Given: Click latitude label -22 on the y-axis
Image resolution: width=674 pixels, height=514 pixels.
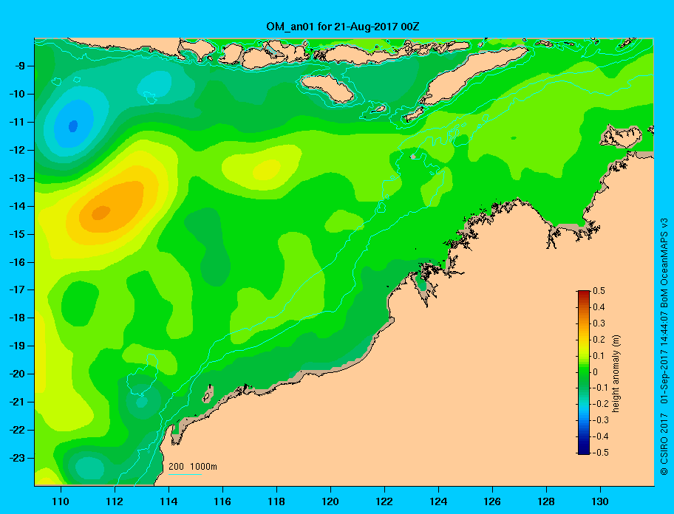Looking at the screenshot, I should [x=15, y=430].
